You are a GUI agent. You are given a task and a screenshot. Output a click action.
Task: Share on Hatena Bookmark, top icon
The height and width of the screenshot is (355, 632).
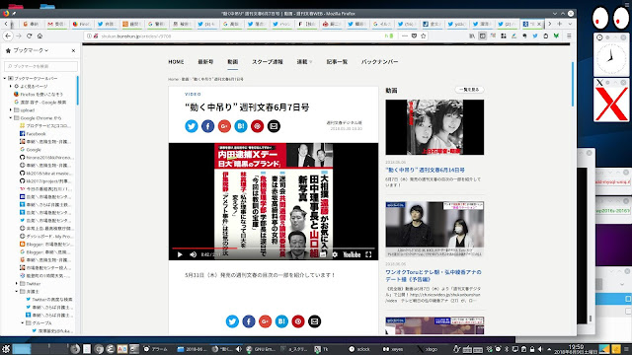[241, 126]
